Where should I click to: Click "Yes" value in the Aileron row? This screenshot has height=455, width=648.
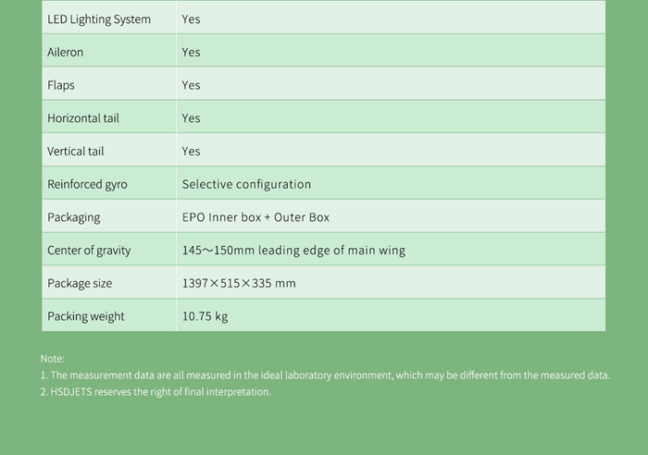coord(191,53)
